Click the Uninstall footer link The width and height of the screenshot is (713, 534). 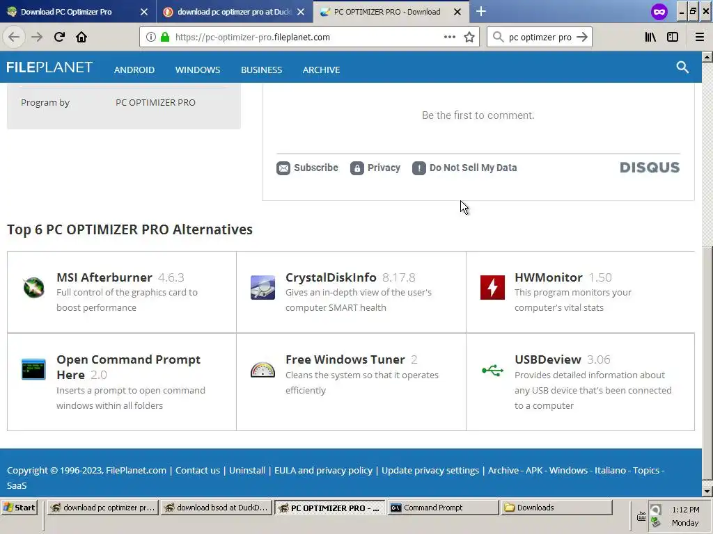(x=247, y=471)
